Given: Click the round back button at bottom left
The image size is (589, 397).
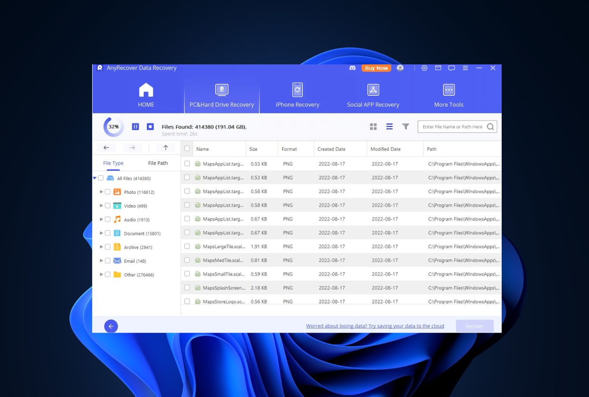Looking at the screenshot, I should (x=111, y=326).
